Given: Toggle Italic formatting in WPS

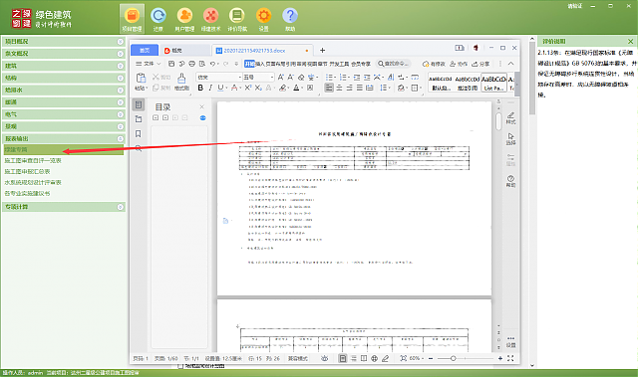Looking at the screenshot, I should (x=210, y=88).
